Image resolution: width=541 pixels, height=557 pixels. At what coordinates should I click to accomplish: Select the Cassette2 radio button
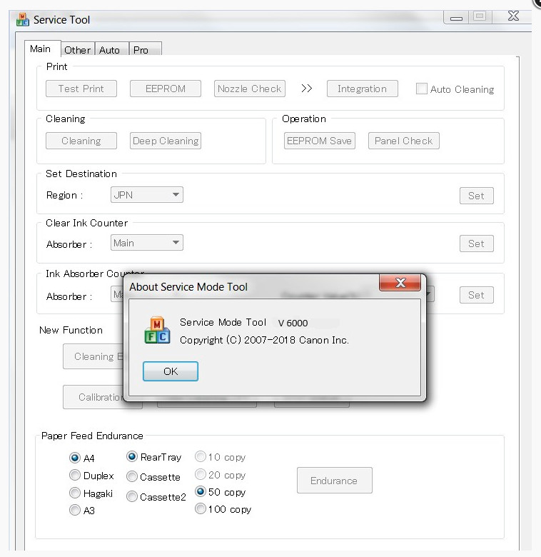point(132,496)
